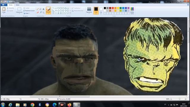The height and width of the screenshot is (107, 190).
Task: Click the Recortar cut button
Action: pyautogui.click(x=11, y=8)
